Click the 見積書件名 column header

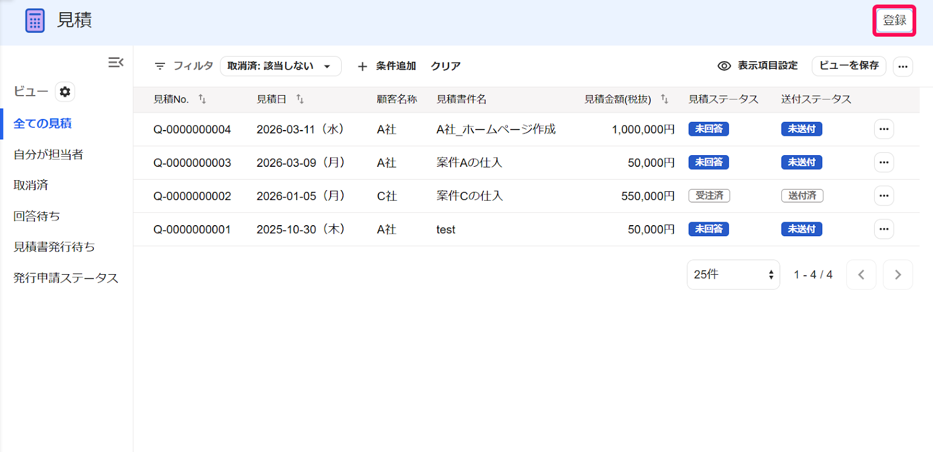pyautogui.click(x=461, y=99)
